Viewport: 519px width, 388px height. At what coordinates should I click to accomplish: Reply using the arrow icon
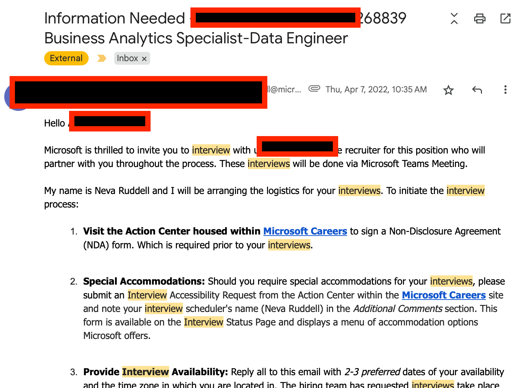pos(477,90)
